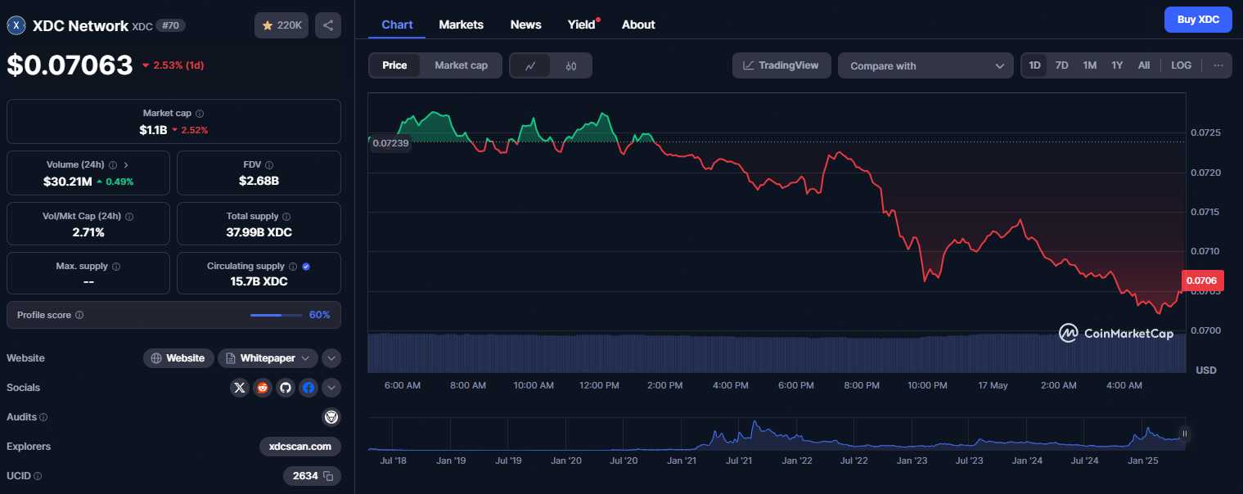Switch to line chart view
1243x494 pixels.
coord(530,65)
